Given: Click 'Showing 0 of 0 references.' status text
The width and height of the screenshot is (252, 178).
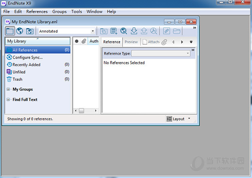Looking at the screenshot, I should point(30,119).
